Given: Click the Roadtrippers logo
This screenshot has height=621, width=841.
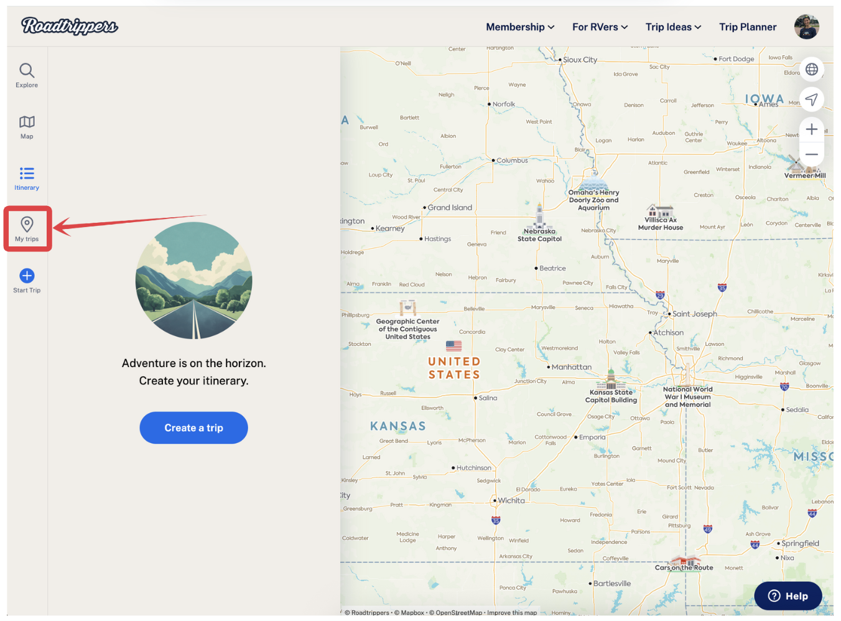Looking at the screenshot, I should [70, 26].
